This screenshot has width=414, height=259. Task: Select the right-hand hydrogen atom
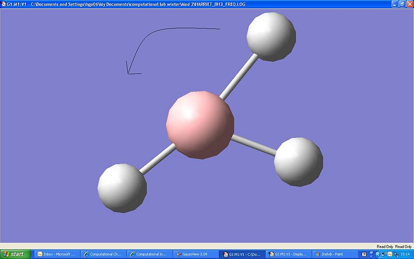click(x=298, y=162)
